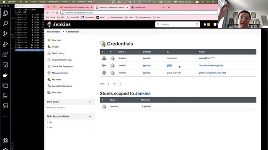Viewport: 268px width, 150px height.
Task: Switch to Personal Access Tokens tab
Action: point(76,7)
